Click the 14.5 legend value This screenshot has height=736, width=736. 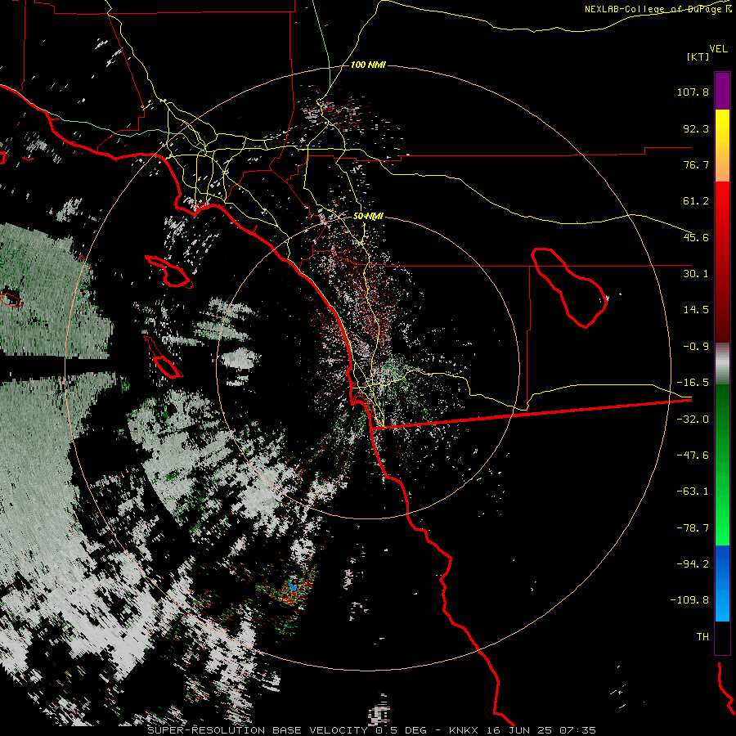pyautogui.click(x=696, y=310)
